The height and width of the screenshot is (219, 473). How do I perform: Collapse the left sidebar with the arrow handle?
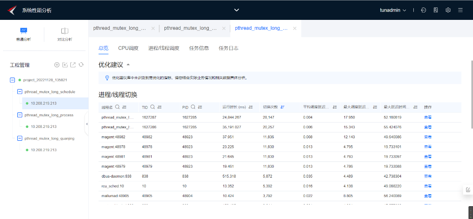(x=87, y=124)
